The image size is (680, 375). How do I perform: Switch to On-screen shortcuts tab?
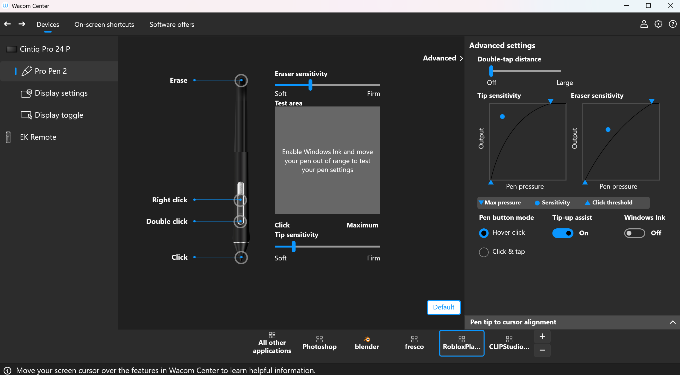104,24
